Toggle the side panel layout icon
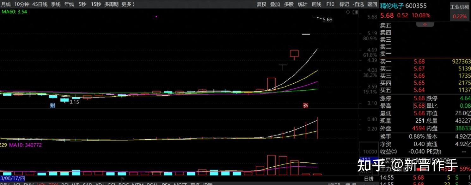 pyautogui.click(x=355, y=12)
